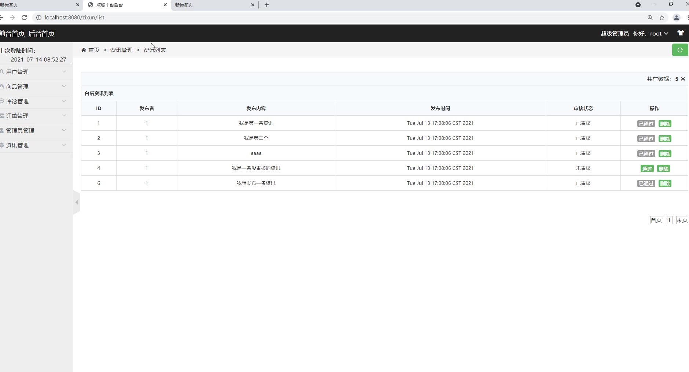The height and width of the screenshot is (372, 689).
Task: Go to 后台首页 link
Action: pos(41,33)
